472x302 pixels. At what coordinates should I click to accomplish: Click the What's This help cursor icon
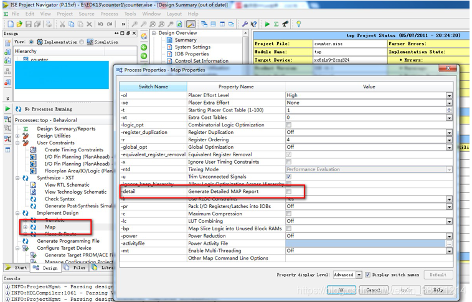[x=254, y=24]
